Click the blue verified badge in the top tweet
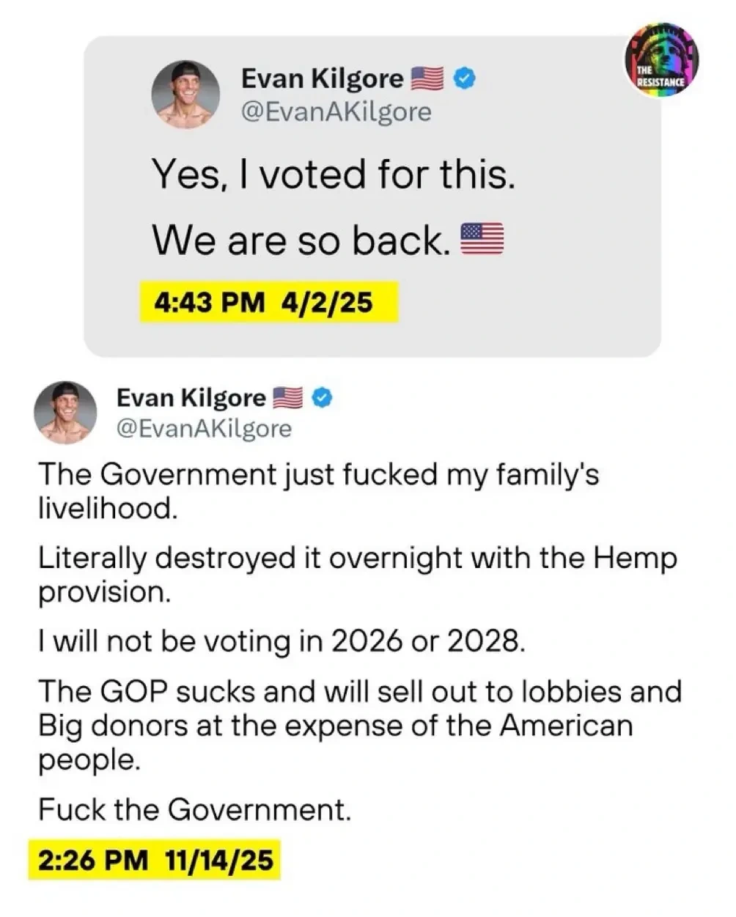 pyautogui.click(x=463, y=78)
